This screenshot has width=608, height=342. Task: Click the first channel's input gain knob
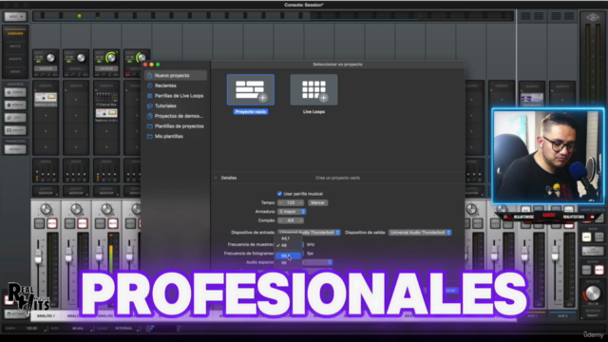click(50, 58)
